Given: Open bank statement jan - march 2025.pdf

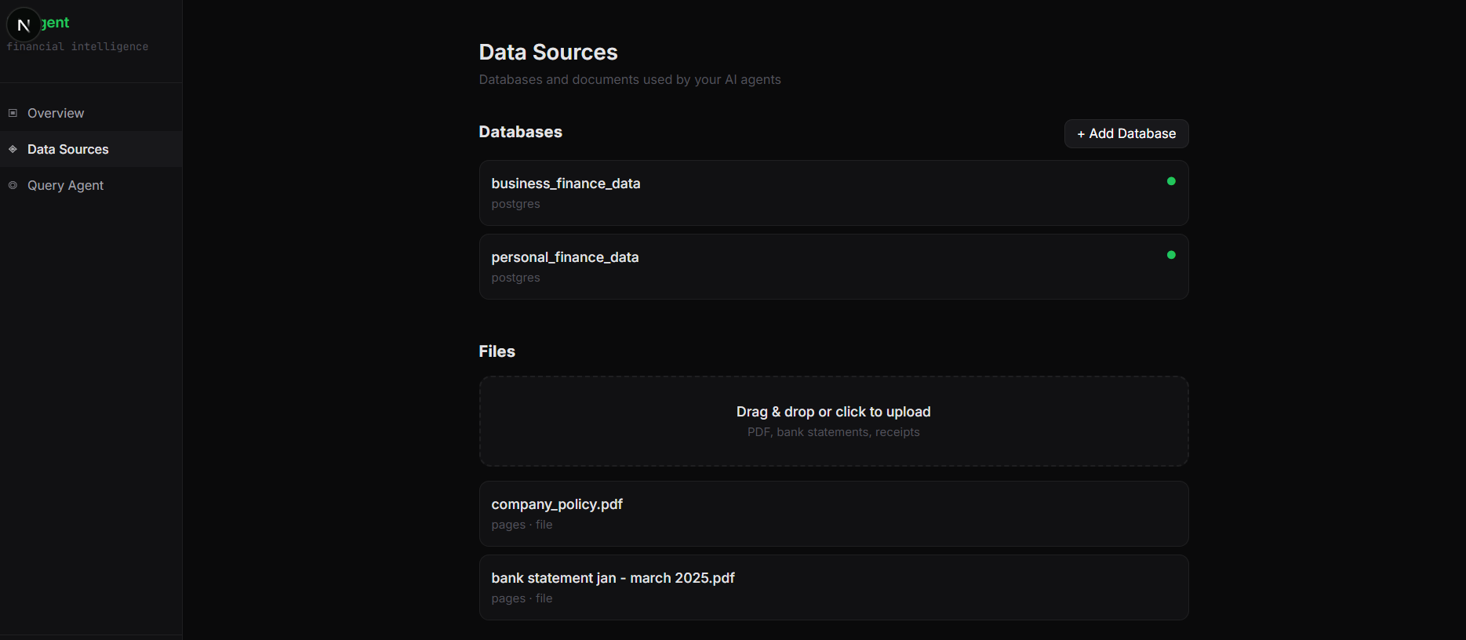Looking at the screenshot, I should 613,578.
